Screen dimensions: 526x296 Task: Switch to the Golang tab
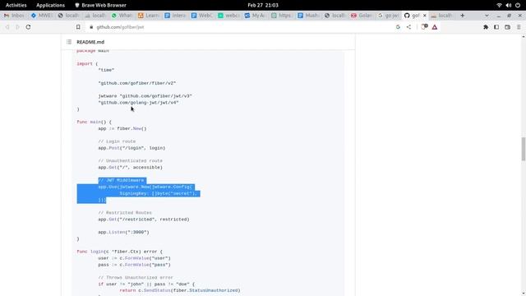point(362,16)
